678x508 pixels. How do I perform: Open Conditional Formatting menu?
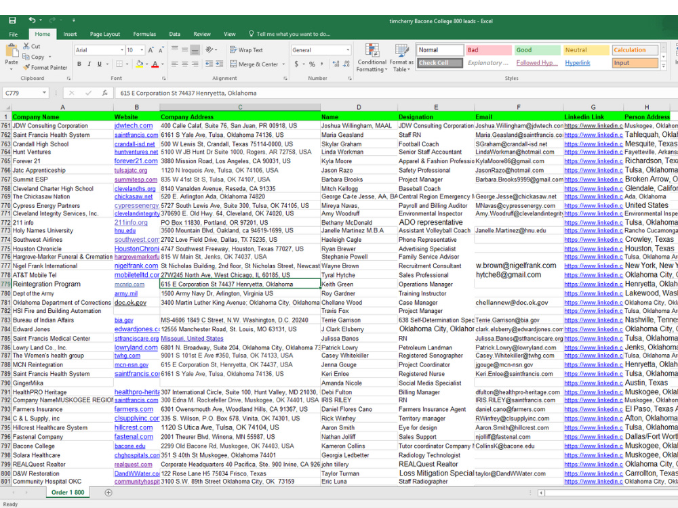click(372, 58)
